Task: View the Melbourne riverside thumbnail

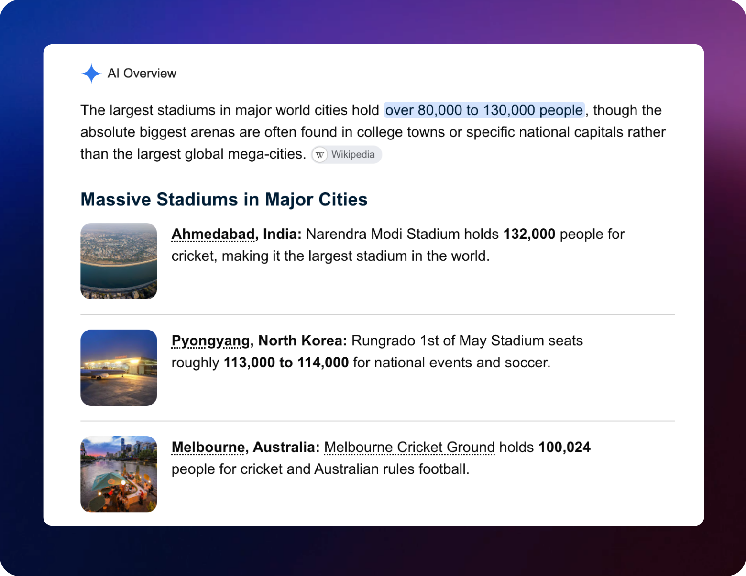Action: (119, 474)
